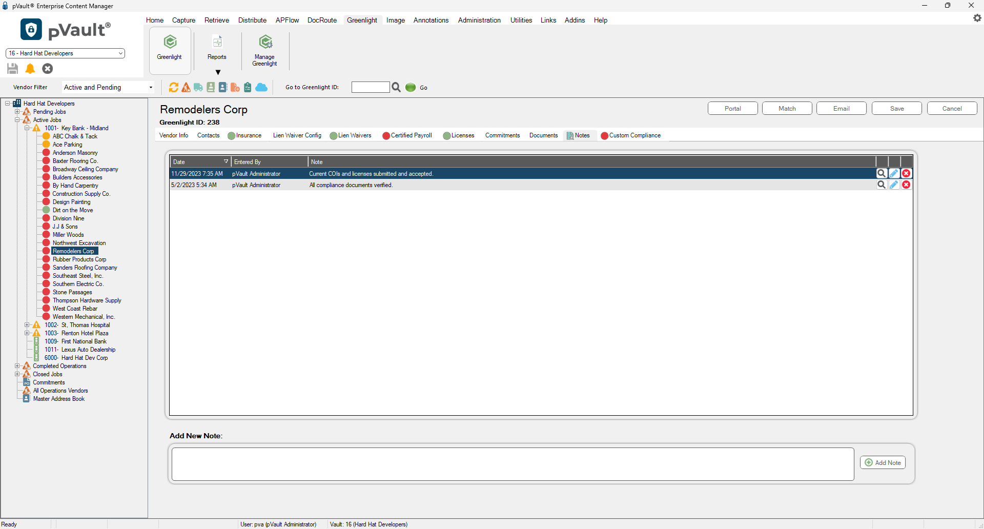Select Master Address Book in the tree
This screenshot has height=529, width=984.
pyautogui.click(x=59, y=399)
